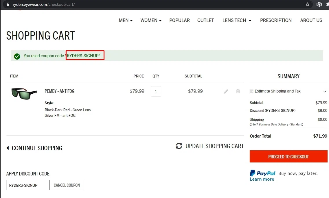329x198 pixels.
Task: Click the discount code input field
Action: pyautogui.click(x=28, y=185)
